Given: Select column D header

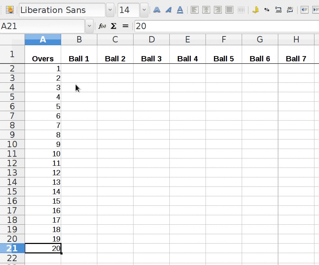Looking at the screenshot, I should pos(151,40).
